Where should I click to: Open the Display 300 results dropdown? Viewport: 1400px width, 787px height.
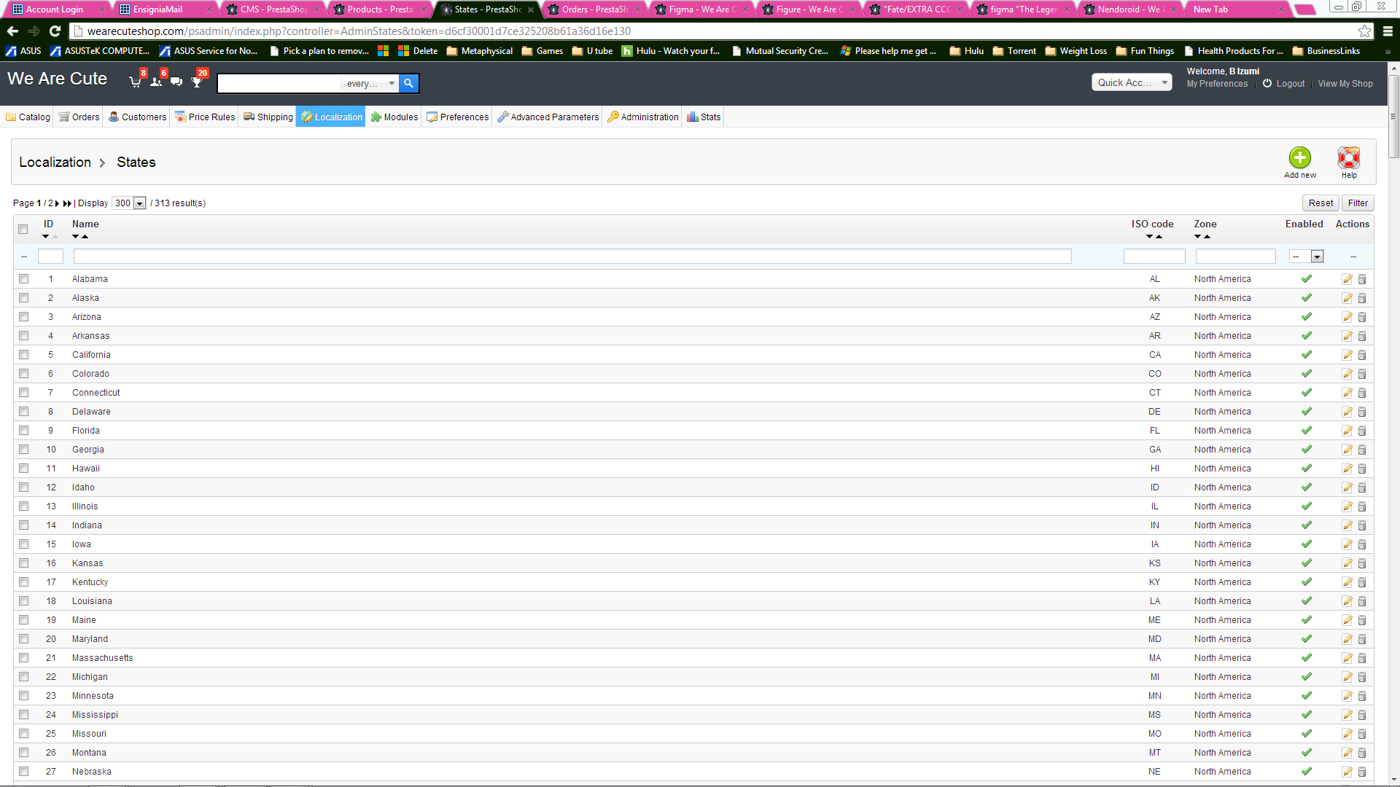(x=129, y=203)
